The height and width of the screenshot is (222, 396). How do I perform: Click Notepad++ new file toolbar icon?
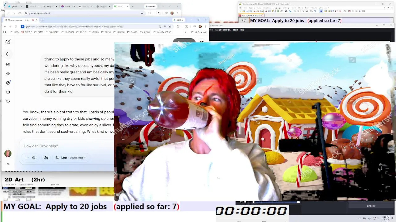240,11
